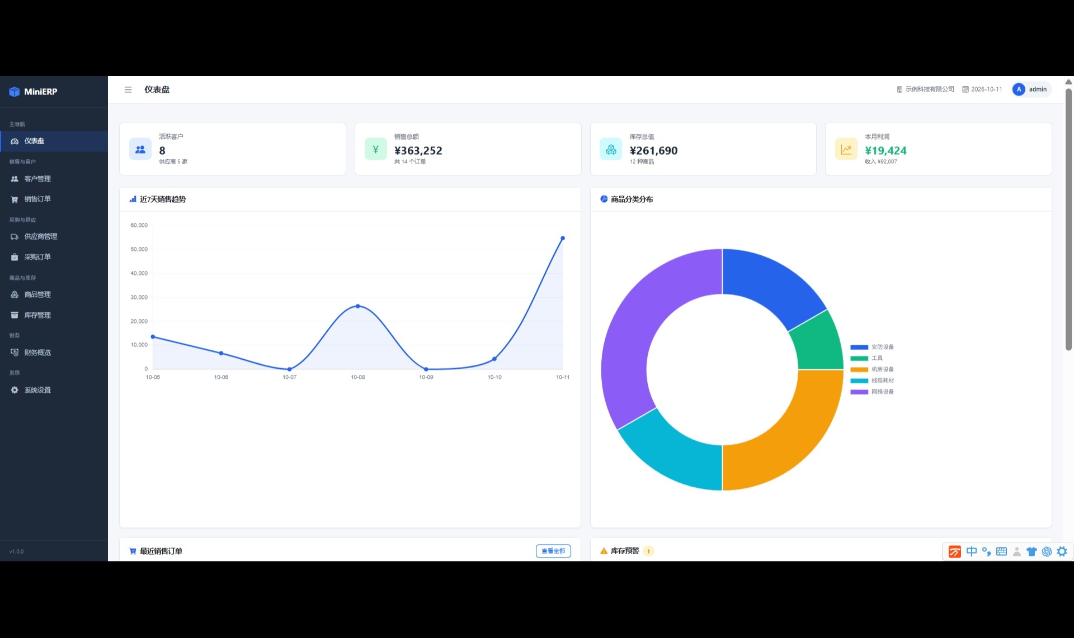Open 库存管理 via its archive icon
This screenshot has height=638, width=1074.
pyautogui.click(x=15, y=315)
